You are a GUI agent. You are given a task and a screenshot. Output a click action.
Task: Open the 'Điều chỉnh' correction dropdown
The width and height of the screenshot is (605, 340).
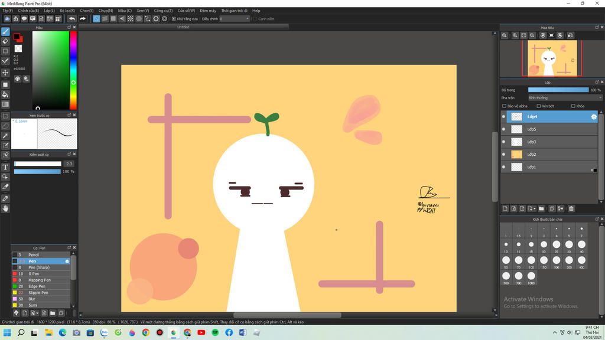235,19
